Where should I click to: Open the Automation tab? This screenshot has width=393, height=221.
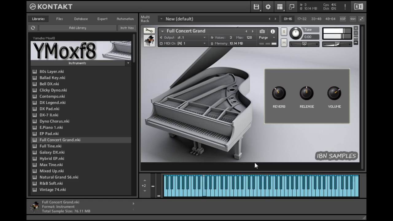click(x=125, y=19)
